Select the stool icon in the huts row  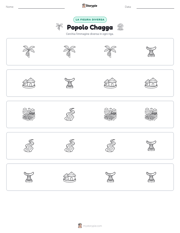(x=70, y=83)
